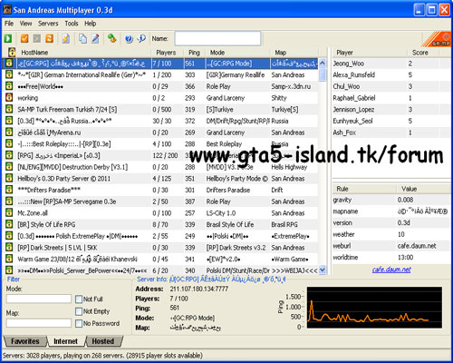Click lock icon beside Free|World server

9,86
